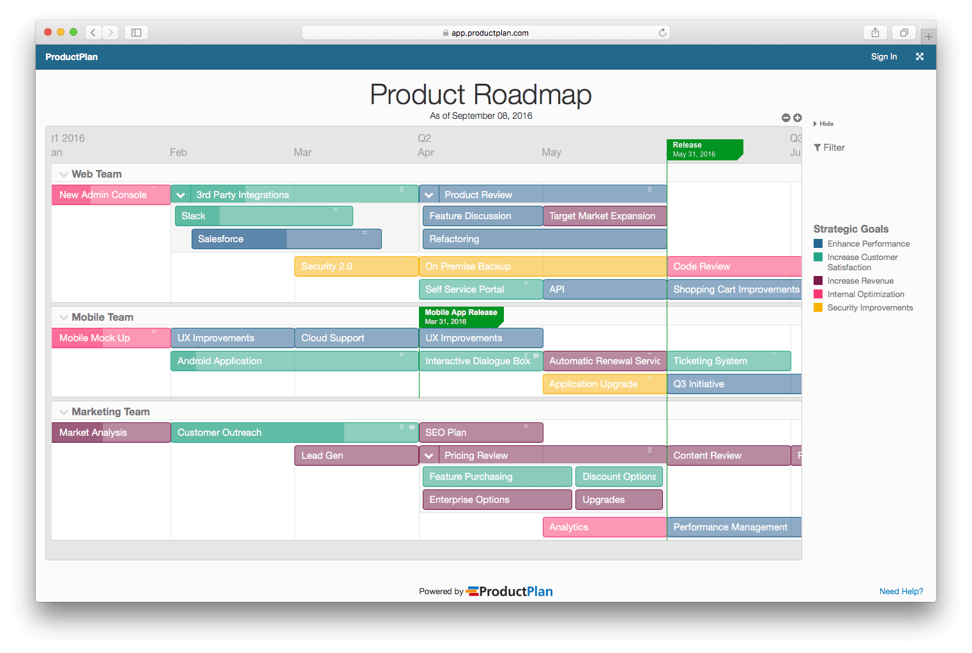Zoom in the roadmap using the plus icon
Image resolution: width=972 pixels, height=653 pixels.
(x=797, y=118)
